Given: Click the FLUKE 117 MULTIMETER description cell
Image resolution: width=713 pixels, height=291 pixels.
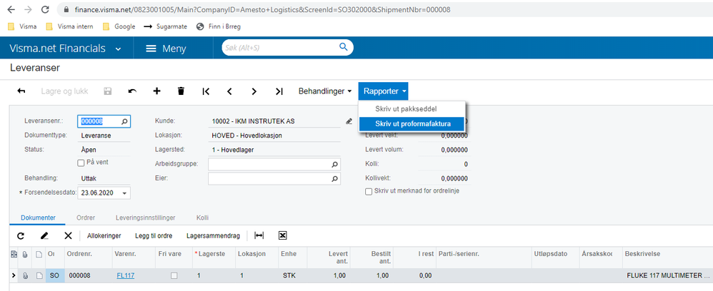Looking at the screenshot, I should (667, 275).
